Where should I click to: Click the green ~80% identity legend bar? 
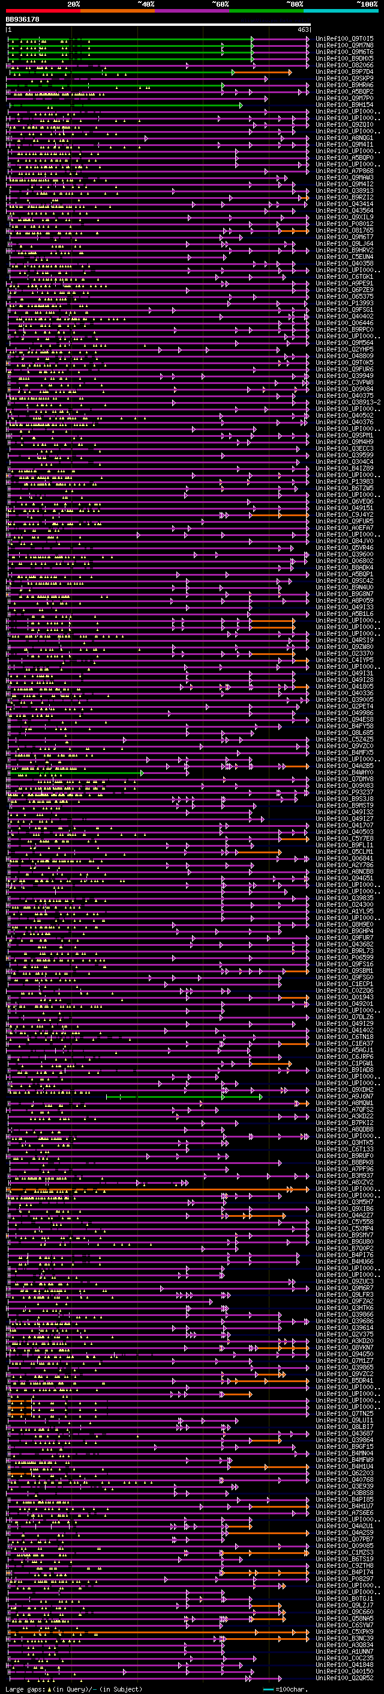(x=266, y=11)
